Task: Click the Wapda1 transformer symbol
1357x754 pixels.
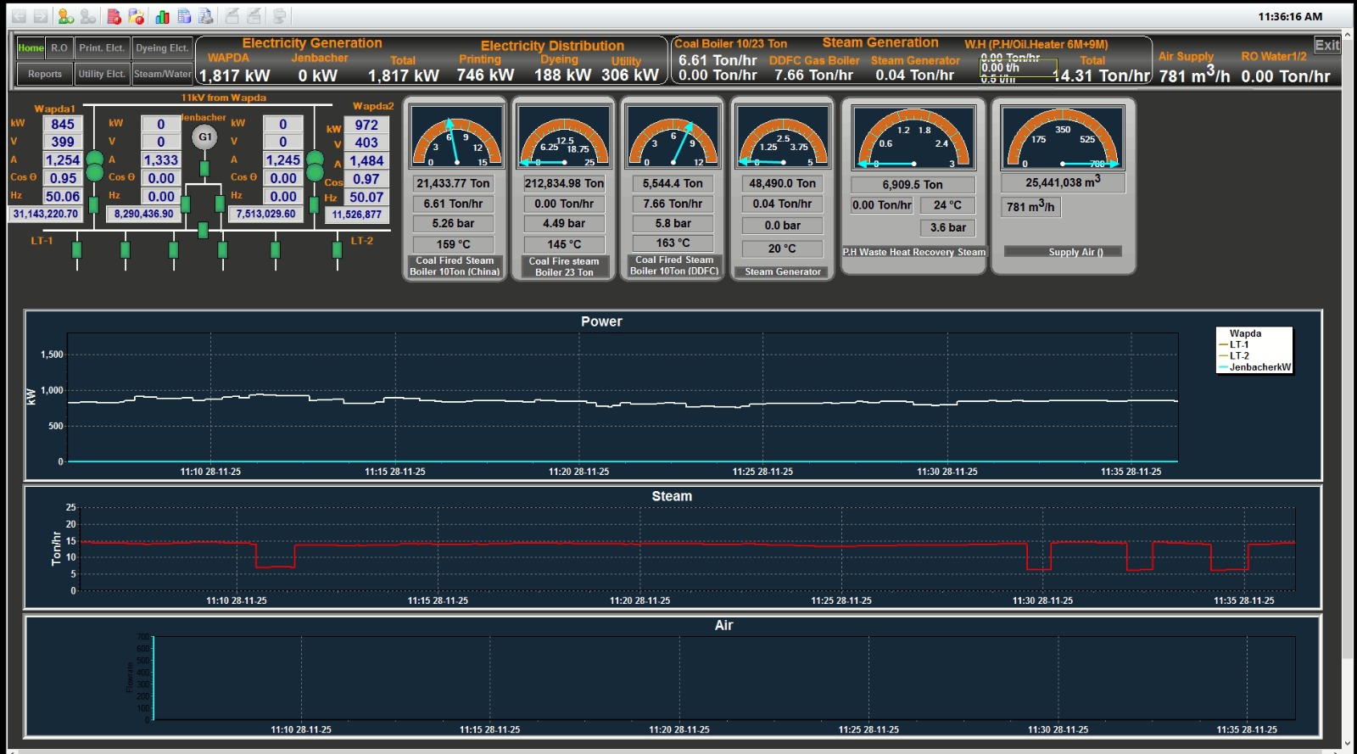Action: pyautogui.click(x=94, y=166)
